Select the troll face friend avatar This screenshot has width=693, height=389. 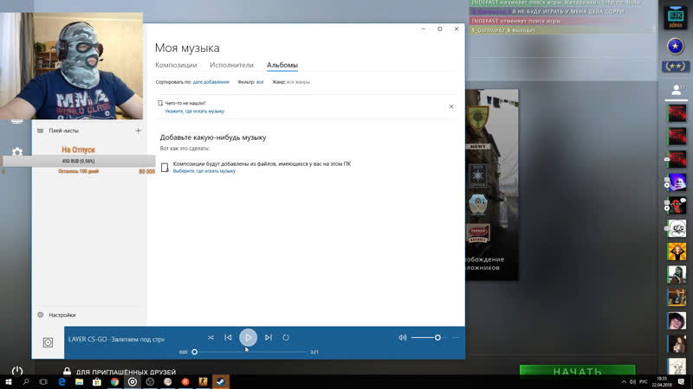click(677, 228)
